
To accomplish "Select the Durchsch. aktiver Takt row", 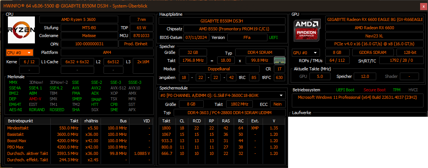I will tap(79, 153).
